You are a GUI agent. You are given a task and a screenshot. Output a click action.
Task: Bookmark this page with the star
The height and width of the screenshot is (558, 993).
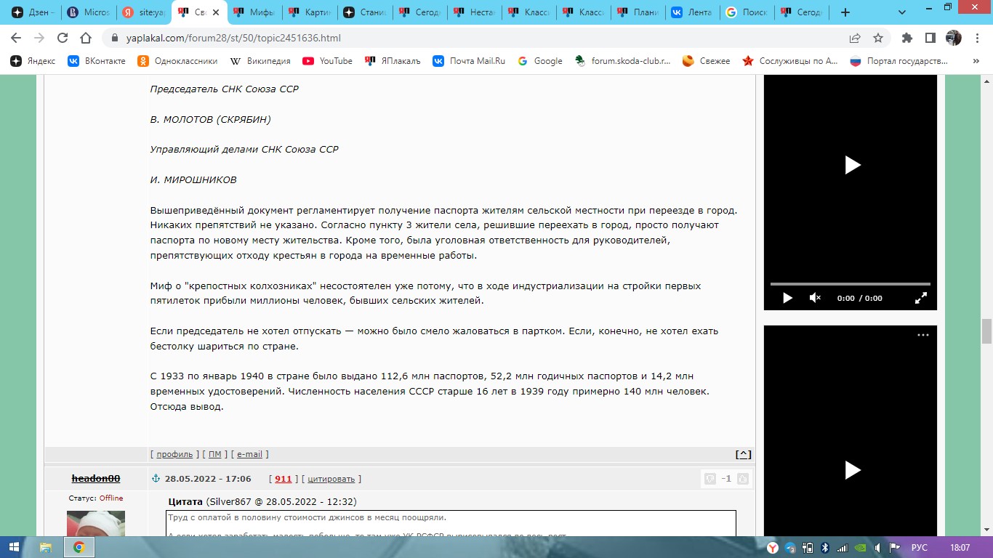click(x=878, y=38)
